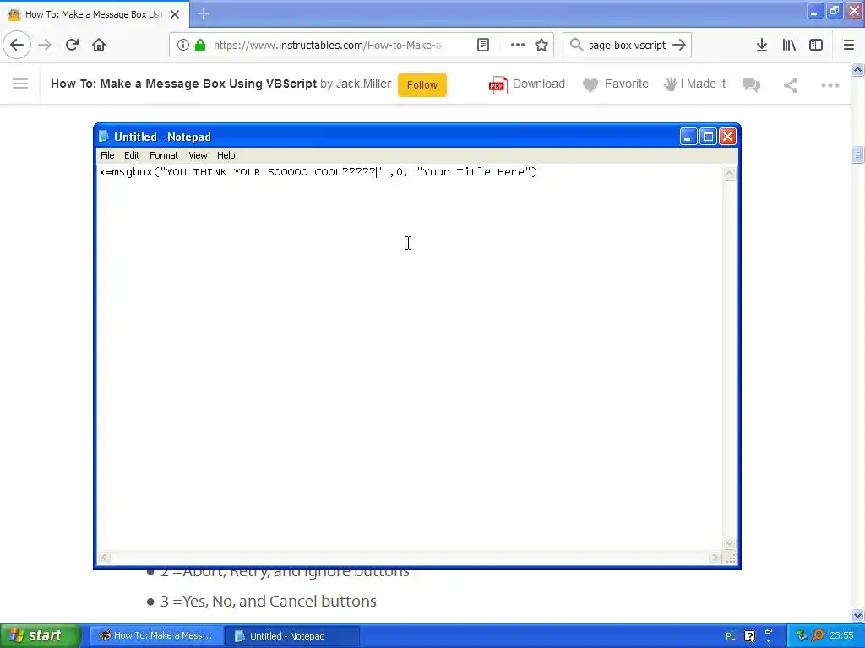This screenshot has height=648, width=865.
Task: Bookmark this page with the star icon
Action: click(541, 45)
